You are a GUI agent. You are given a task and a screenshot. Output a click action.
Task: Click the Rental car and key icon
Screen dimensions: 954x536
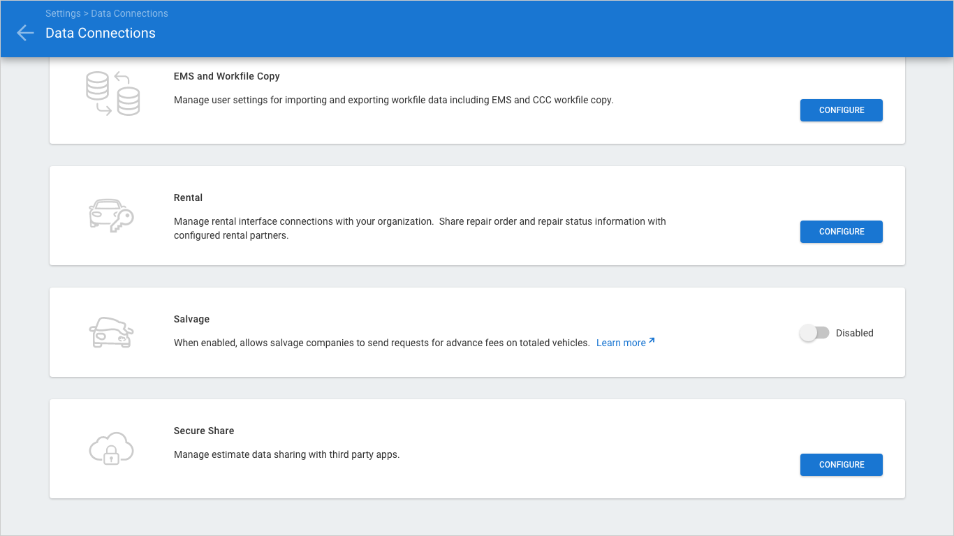click(x=112, y=215)
